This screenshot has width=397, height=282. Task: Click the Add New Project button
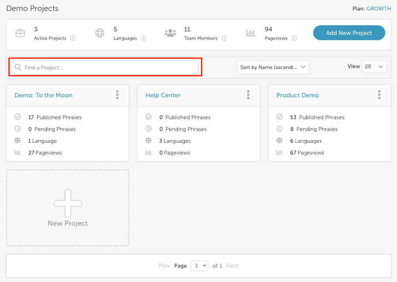(349, 33)
